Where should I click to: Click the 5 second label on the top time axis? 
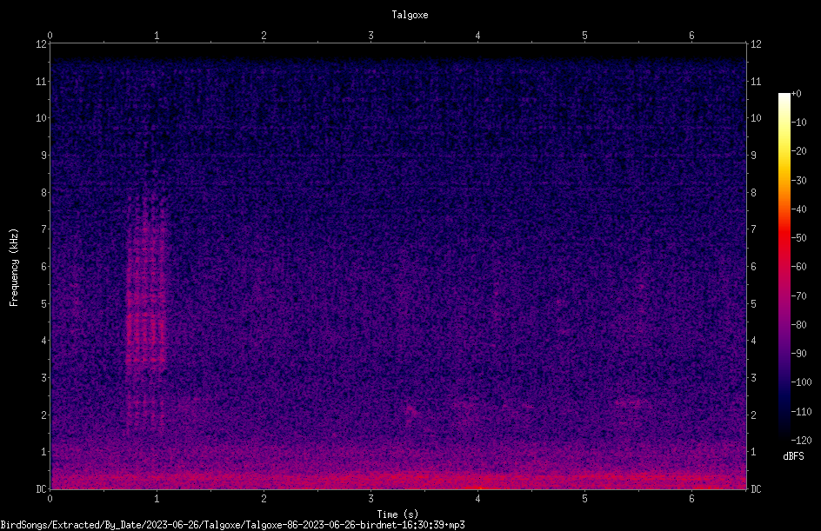584,36
